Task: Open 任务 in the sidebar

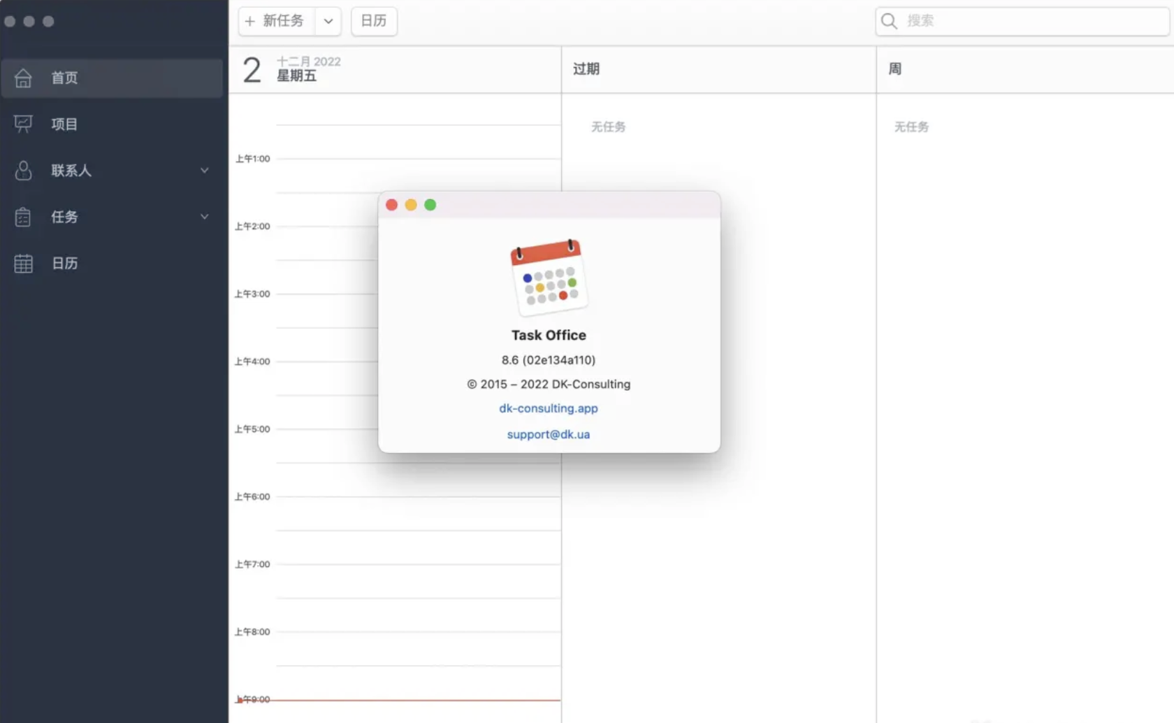Action: 113,217
